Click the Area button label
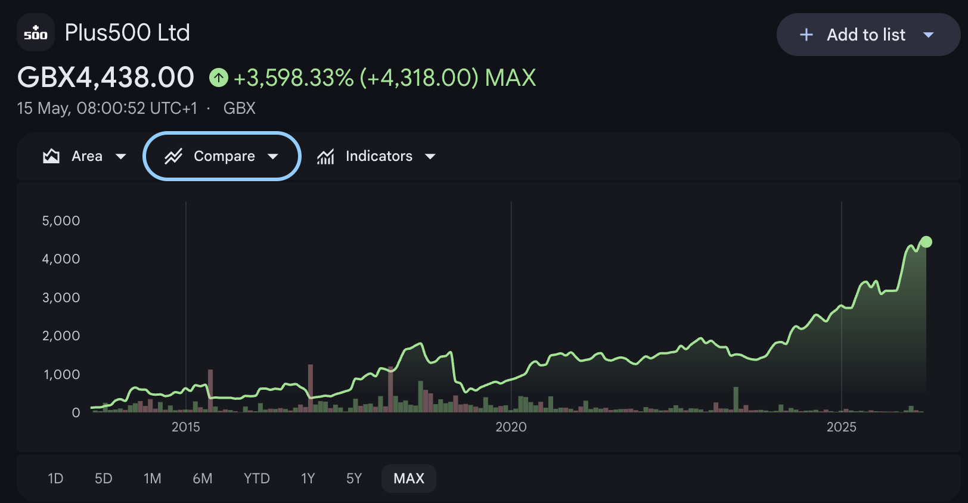Viewport: 968px width, 503px height. (87, 156)
